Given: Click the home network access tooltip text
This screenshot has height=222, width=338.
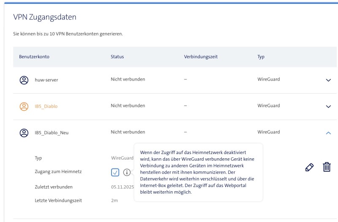Looking at the screenshot, I should [x=198, y=172].
